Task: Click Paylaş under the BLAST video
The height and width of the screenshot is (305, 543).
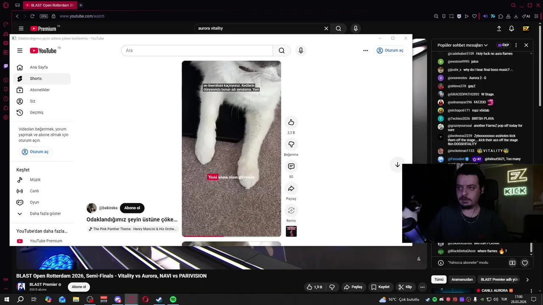Action: pos(353,287)
